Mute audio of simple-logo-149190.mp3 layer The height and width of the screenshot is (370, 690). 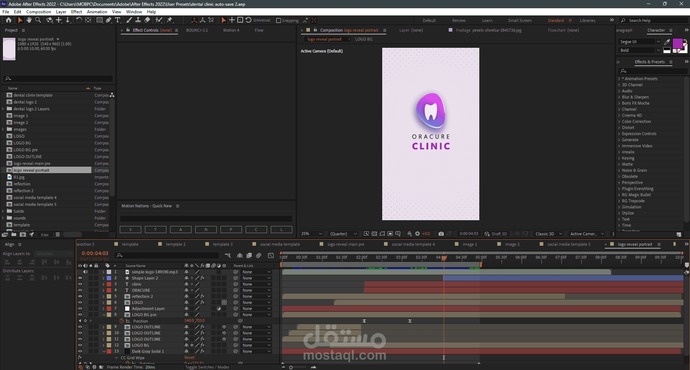[x=85, y=272]
